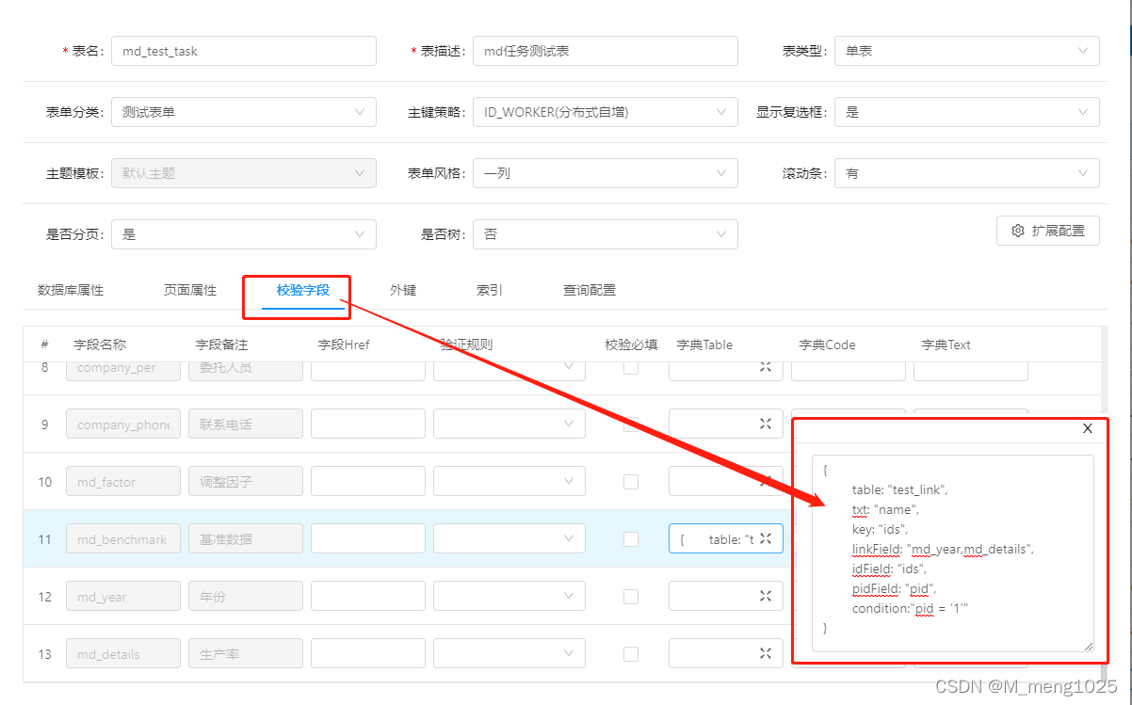Click the 表描述 input field
This screenshot has width=1132, height=705.
pyautogui.click(x=605, y=51)
